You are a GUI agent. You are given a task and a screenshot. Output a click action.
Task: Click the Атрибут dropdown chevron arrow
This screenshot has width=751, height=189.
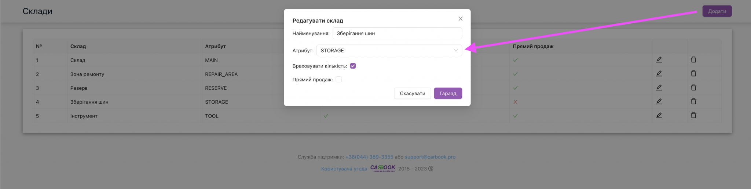[456, 50]
